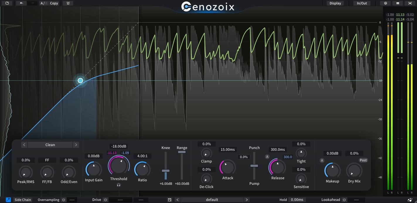
Task: Advance to the next preset with the right arrow
Action: point(247,199)
